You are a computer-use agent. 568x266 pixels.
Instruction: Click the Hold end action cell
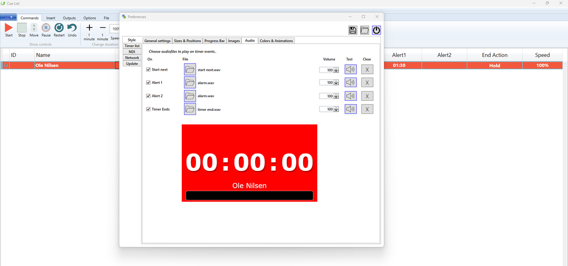click(495, 65)
